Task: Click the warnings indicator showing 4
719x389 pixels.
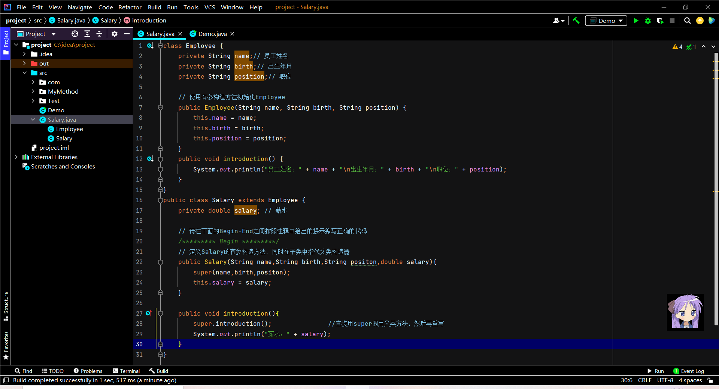Action: pyautogui.click(x=678, y=46)
